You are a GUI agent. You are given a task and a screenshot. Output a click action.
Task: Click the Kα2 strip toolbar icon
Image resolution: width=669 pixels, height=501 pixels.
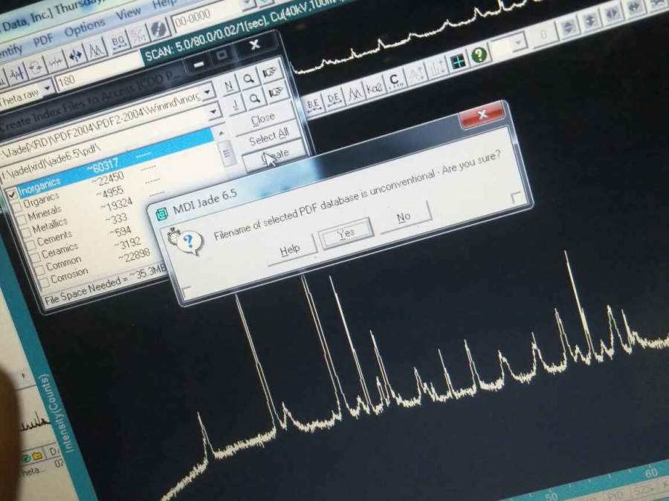point(375,87)
